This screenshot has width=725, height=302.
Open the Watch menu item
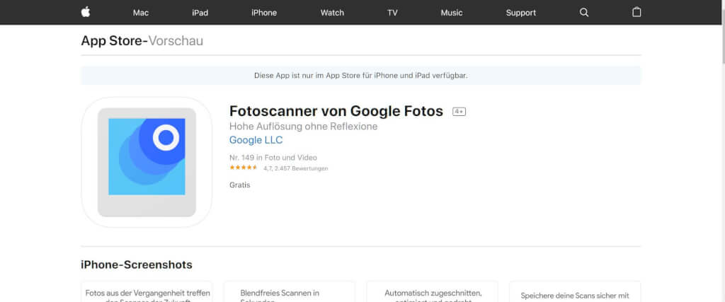(333, 13)
